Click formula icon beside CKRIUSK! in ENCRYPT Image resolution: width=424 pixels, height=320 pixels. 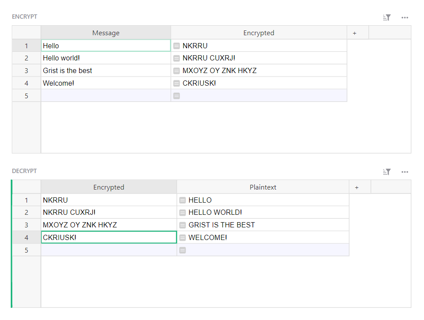177,83
